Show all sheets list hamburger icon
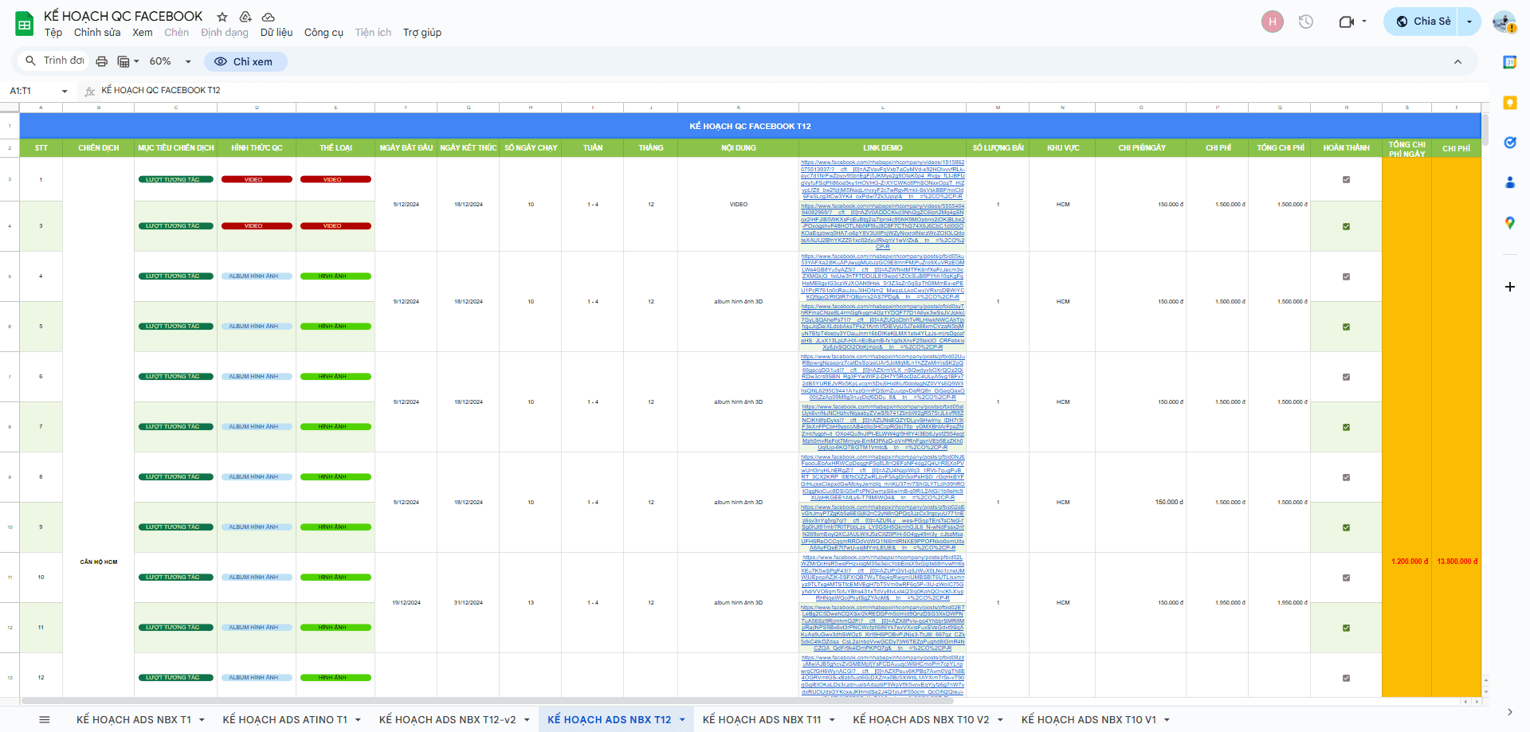The width and height of the screenshot is (1530, 732). (x=45, y=719)
